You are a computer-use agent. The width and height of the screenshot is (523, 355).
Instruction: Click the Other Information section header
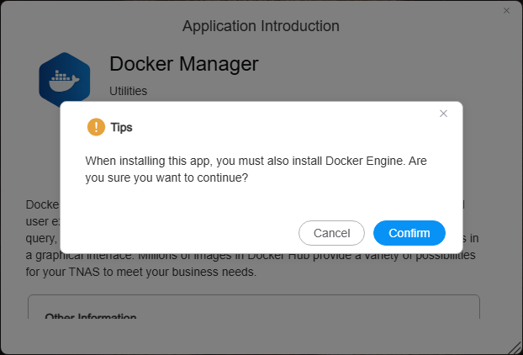(91, 316)
